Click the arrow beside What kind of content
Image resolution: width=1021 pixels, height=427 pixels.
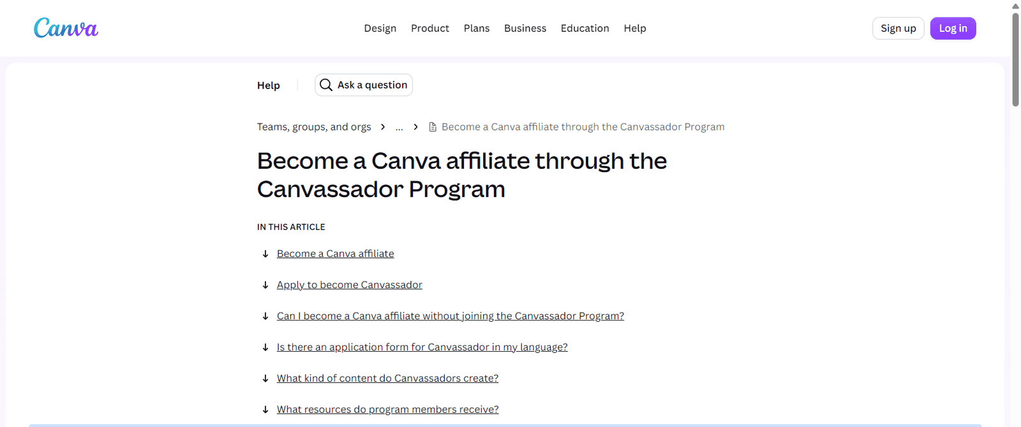coord(265,379)
